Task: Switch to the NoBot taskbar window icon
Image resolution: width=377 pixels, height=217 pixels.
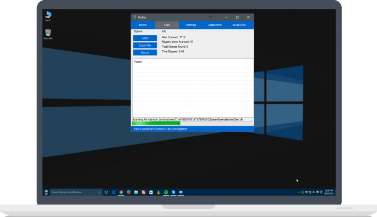Action: click(181, 192)
